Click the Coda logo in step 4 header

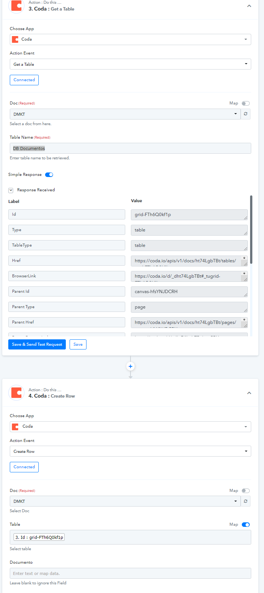pos(16,393)
